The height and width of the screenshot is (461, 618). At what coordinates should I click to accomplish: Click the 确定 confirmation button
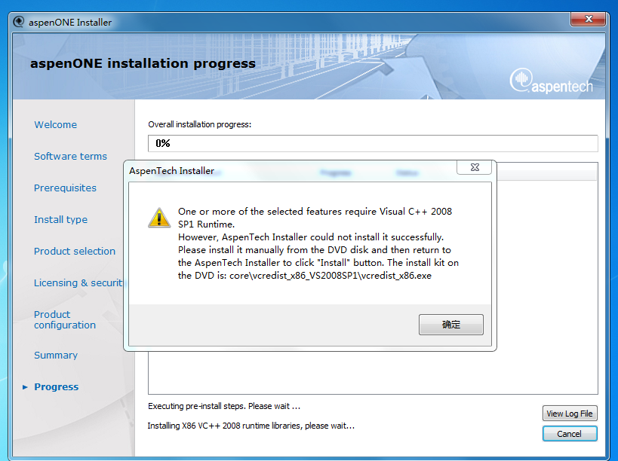pyautogui.click(x=451, y=325)
